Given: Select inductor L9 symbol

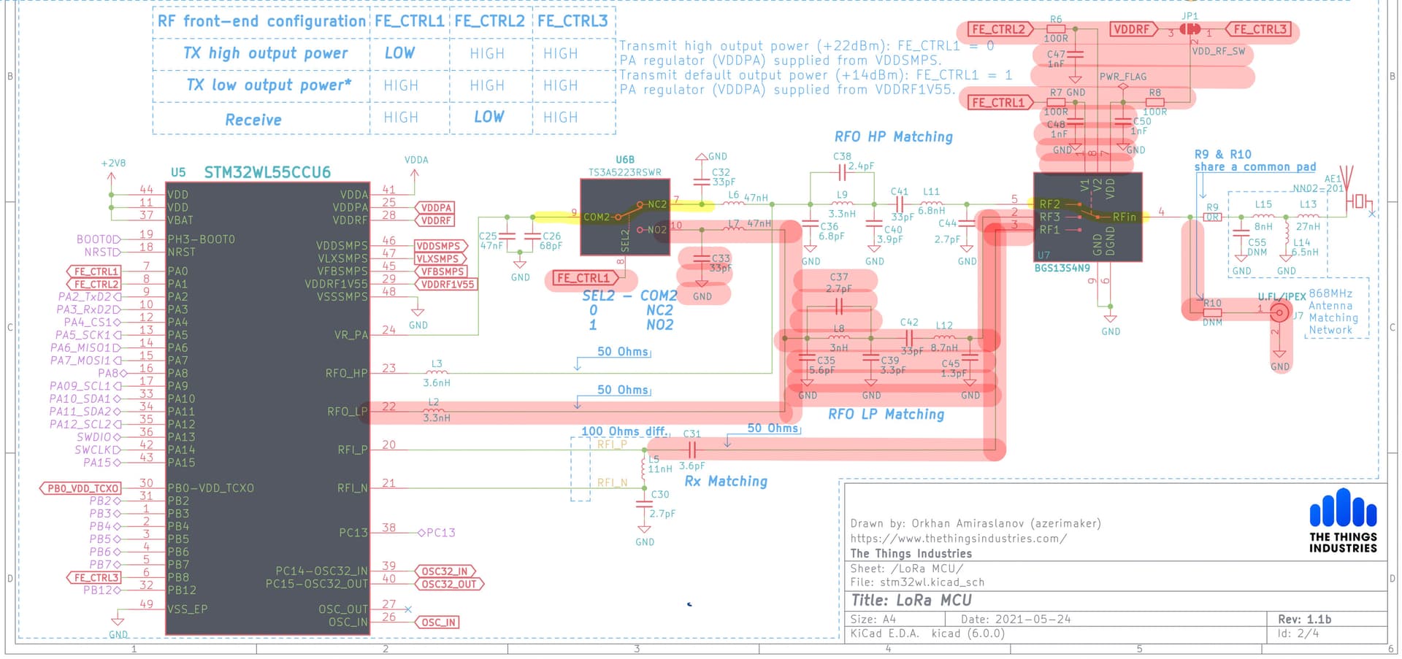Looking at the screenshot, I should (x=842, y=204).
